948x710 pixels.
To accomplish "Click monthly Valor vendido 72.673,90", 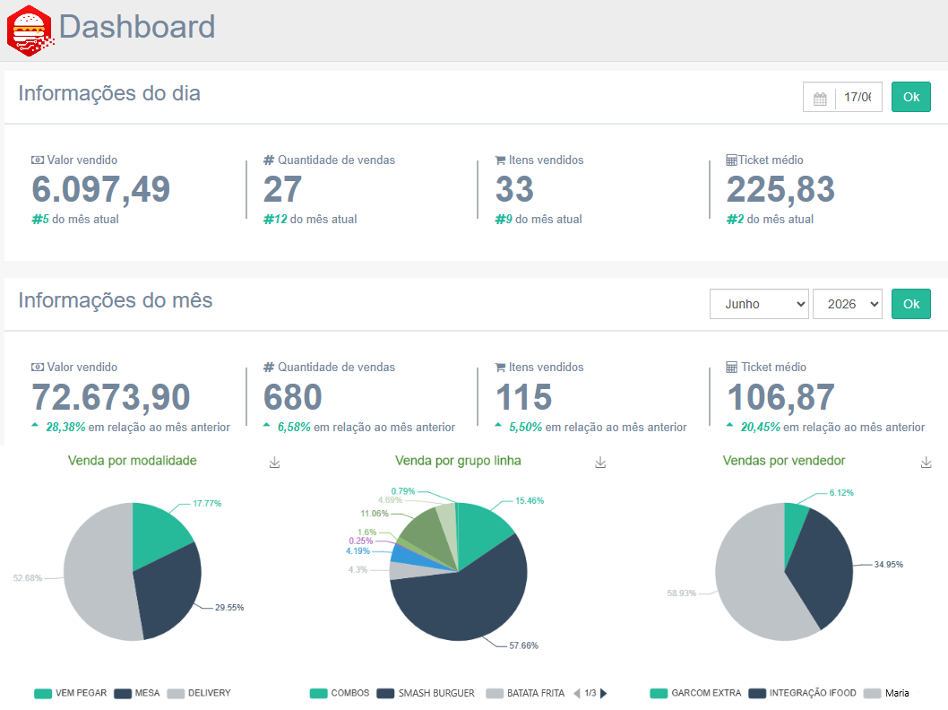I will (x=110, y=397).
